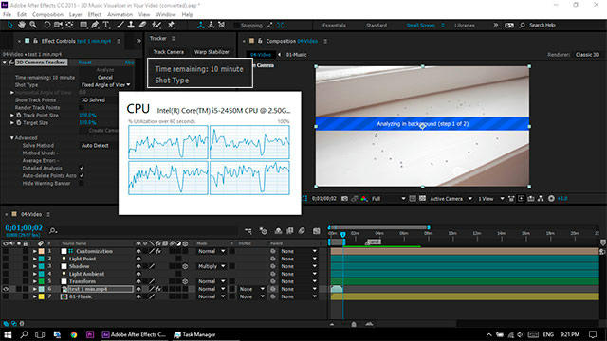Open the Shot Type dropdown
Viewport: 607px width, 341px height.
[105, 84]
